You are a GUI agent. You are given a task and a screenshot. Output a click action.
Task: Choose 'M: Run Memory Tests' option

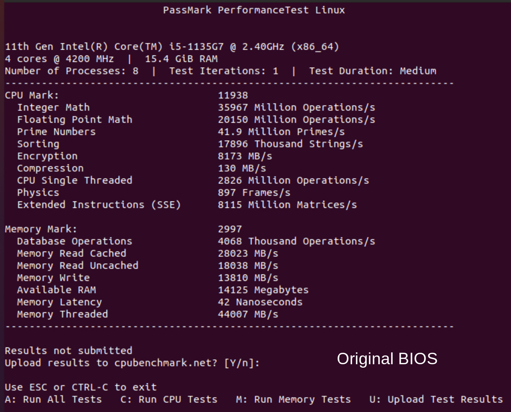(x=293, y=399)
